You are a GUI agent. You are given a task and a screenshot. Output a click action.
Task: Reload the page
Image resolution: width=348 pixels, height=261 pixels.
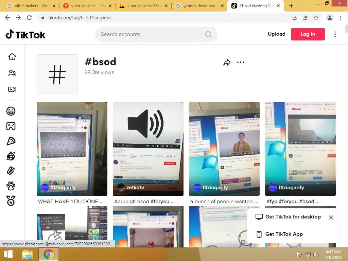tap(29, 18)
